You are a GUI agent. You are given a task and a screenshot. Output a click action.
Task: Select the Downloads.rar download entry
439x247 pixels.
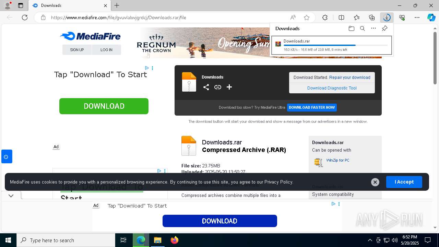(332, 45)
